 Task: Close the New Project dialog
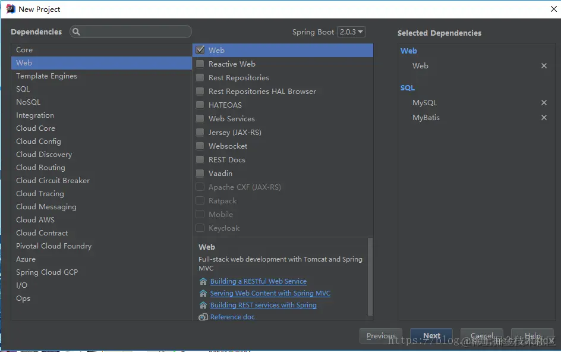click(553, 9)
